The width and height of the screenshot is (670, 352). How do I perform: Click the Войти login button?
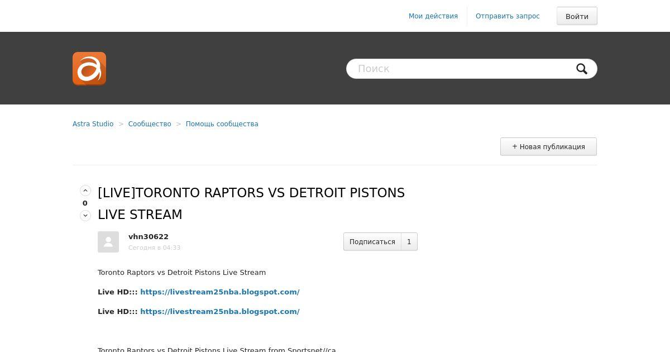[577, 16]
